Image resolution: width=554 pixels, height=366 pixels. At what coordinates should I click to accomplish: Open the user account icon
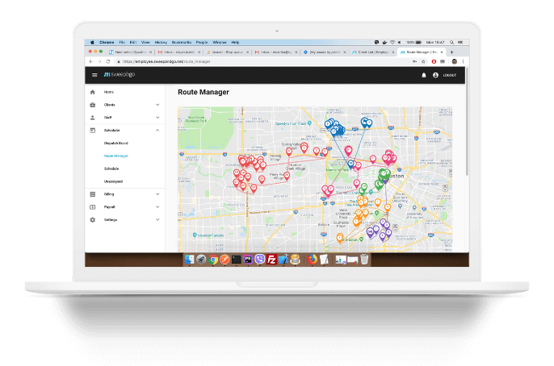(x=435, y=75)
